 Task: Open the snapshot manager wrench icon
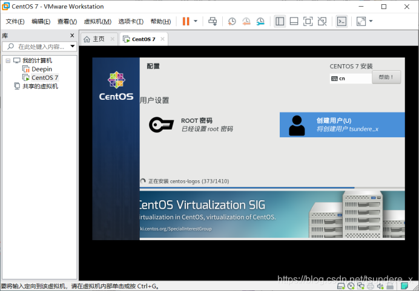(260, 21)
